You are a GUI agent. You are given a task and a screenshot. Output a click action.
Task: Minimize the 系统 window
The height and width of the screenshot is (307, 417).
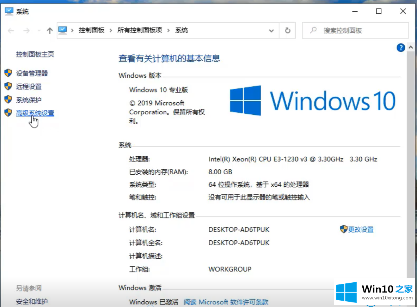[355, 11]
